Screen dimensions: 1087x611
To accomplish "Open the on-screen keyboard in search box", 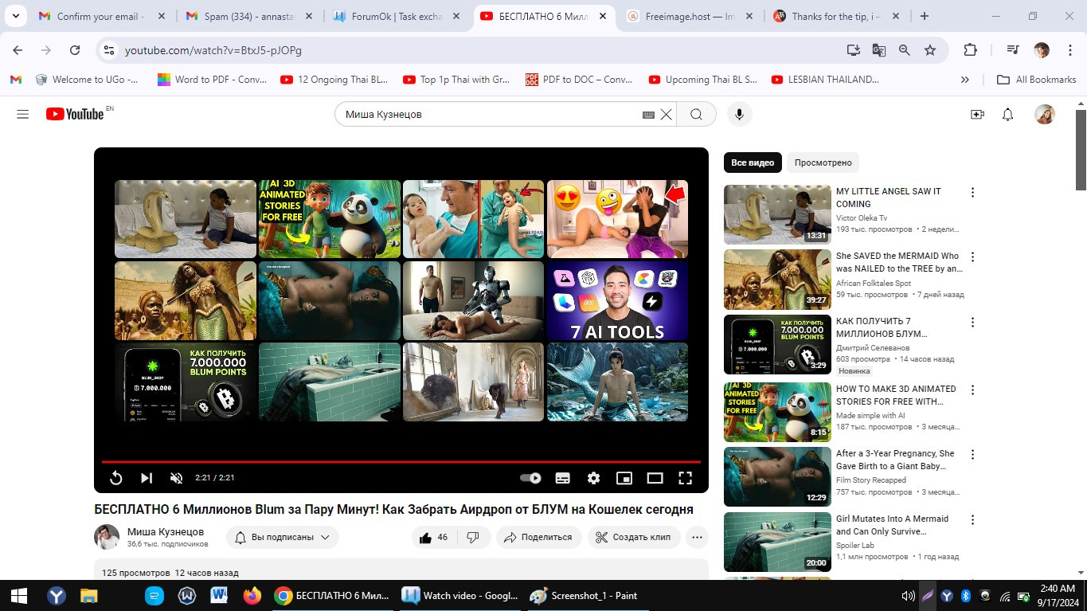I will 648,115.
